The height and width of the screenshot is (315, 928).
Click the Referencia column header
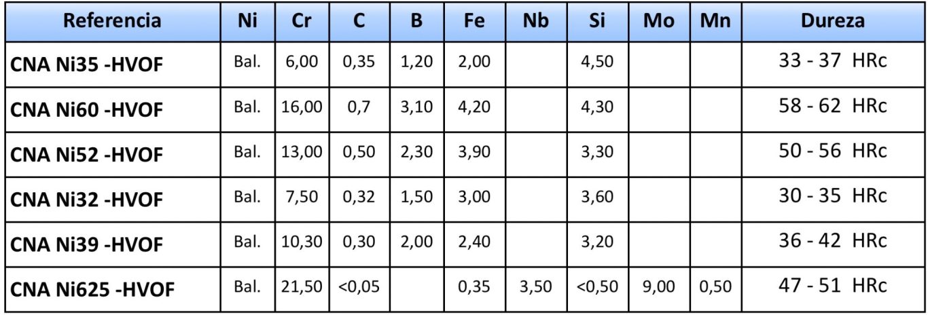(113, 20)
